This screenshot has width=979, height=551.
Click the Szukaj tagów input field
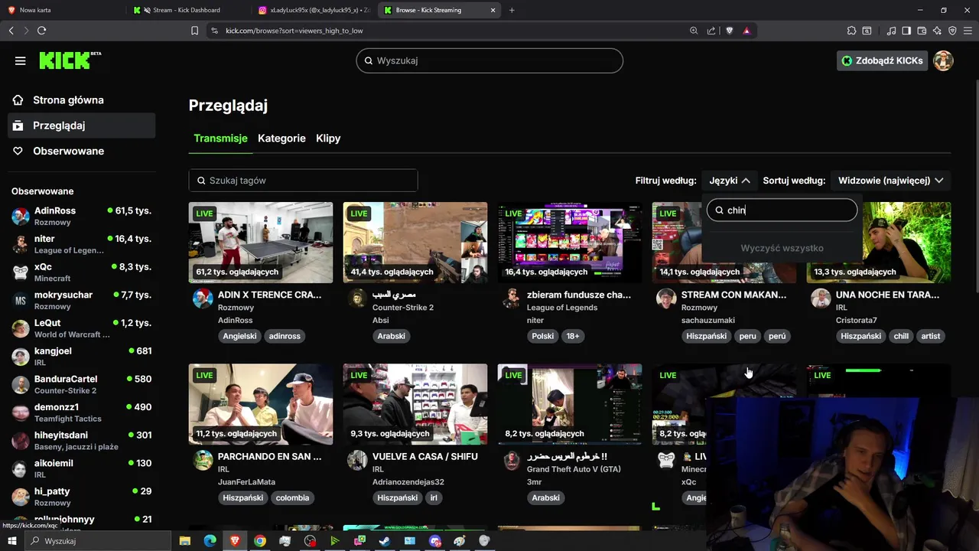pyautogui.click(x=303, y=181)
